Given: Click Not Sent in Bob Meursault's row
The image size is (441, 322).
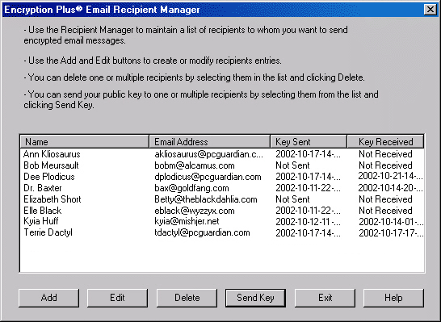Looking at the screenshot, I should [x=292, y=165].
